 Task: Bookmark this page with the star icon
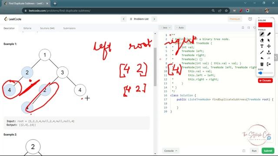(x=226, y=10)
